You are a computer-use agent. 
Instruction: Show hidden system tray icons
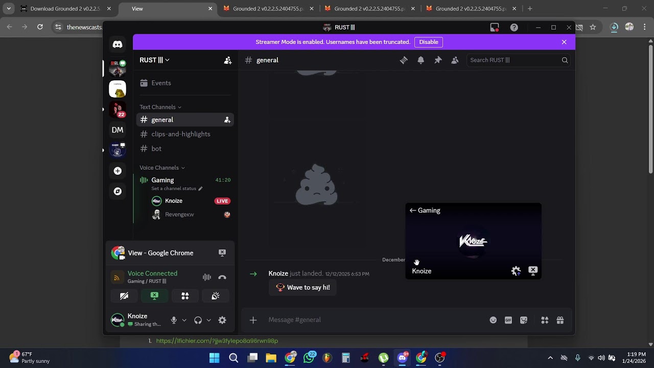[x=550, y=358]
